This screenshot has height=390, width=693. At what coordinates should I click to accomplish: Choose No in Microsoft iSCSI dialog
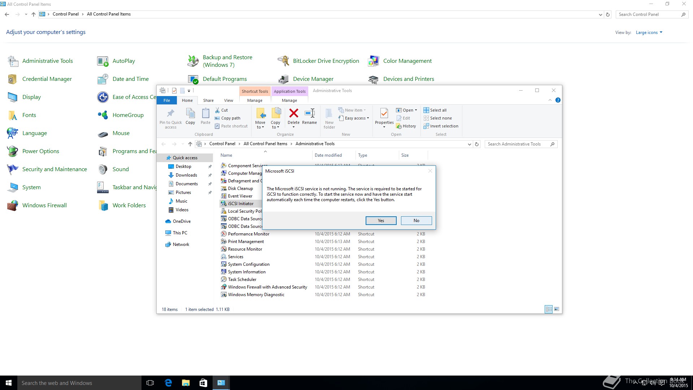pos(416,221)
